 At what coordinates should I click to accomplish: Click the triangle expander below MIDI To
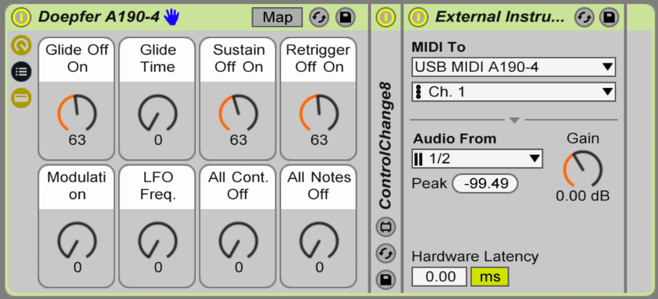(x=515, y=120)
